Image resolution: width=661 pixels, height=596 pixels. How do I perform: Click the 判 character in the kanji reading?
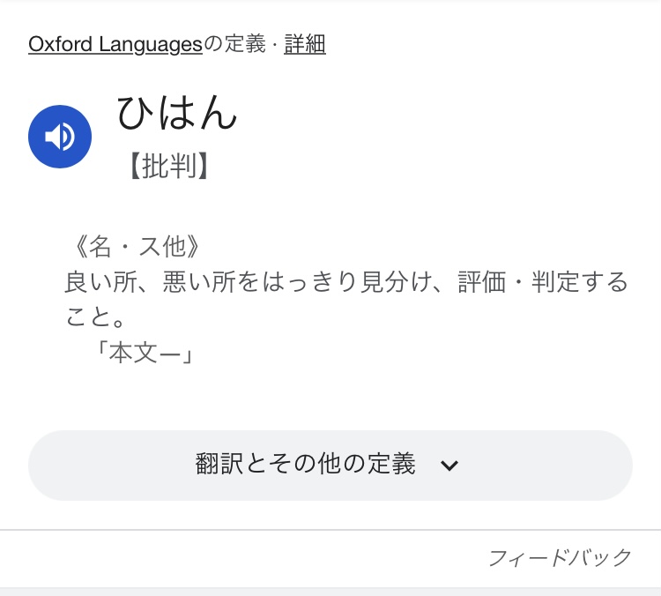coord(182,166)
